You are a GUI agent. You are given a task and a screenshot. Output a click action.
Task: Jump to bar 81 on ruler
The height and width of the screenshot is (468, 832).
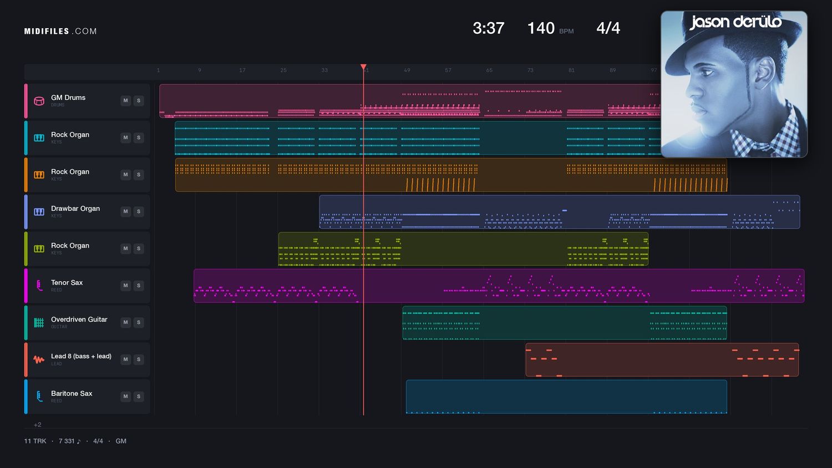point(571,70)
